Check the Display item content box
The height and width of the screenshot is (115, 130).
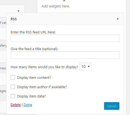[13, 77]
